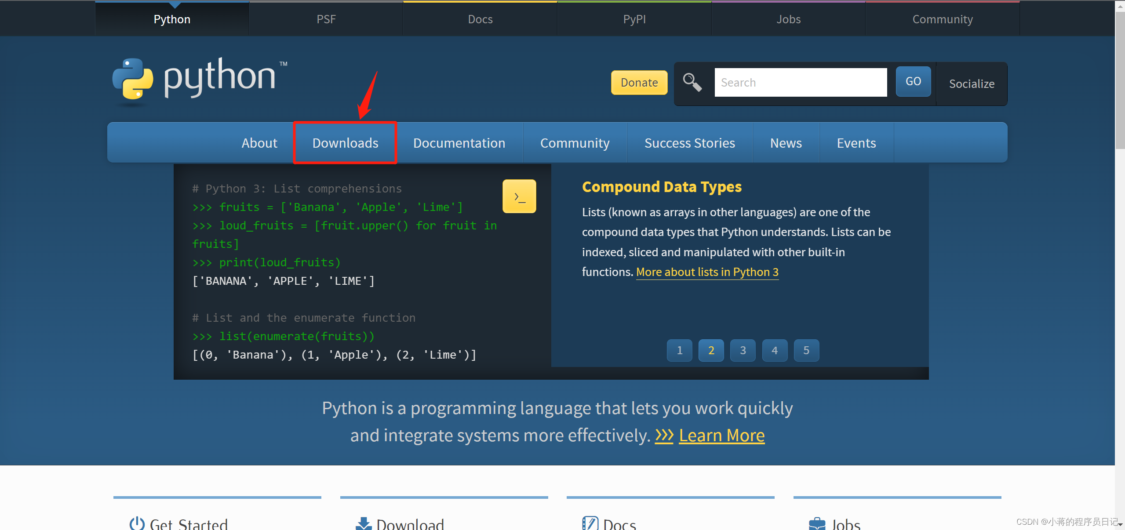Switch to code slide 1
The height and width of the screenshot is (530, 1125).
pyautogui.click(x=679, y=350)
